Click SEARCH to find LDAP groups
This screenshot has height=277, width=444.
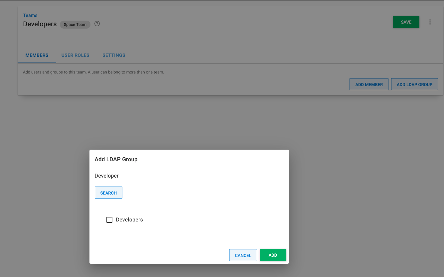point(108,193)
